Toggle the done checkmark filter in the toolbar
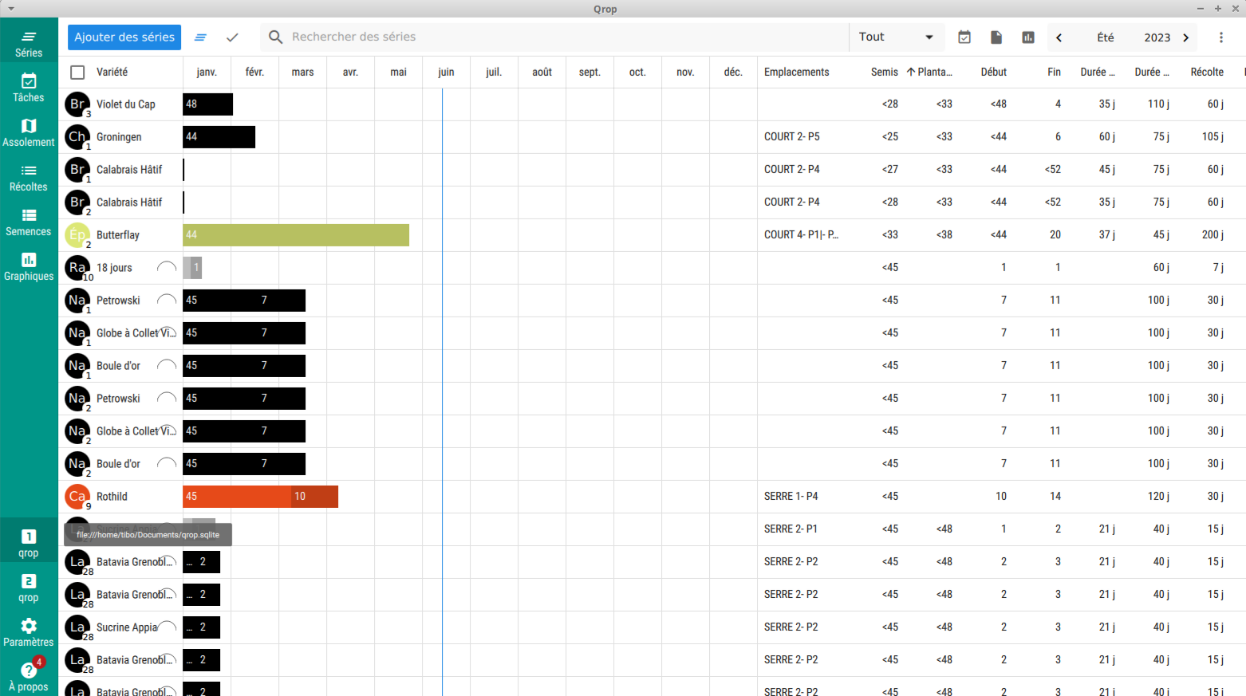 pyautogui.click(x=232, y=37)
